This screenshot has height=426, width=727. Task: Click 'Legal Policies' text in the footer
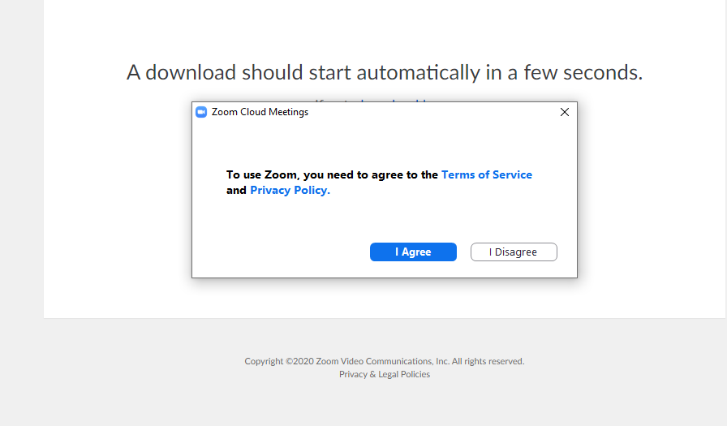pyautogui.click(x=404, y=374)
